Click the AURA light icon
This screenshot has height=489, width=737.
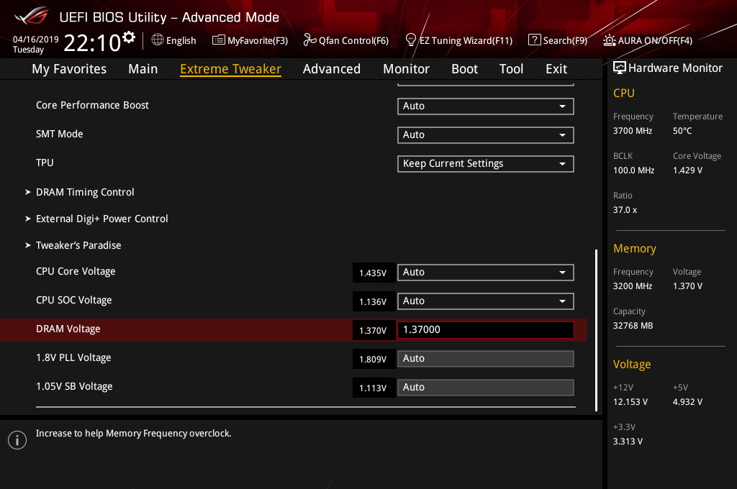point(609,40)
